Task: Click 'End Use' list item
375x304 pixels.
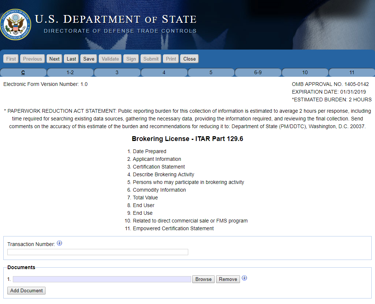Action: 142,213
